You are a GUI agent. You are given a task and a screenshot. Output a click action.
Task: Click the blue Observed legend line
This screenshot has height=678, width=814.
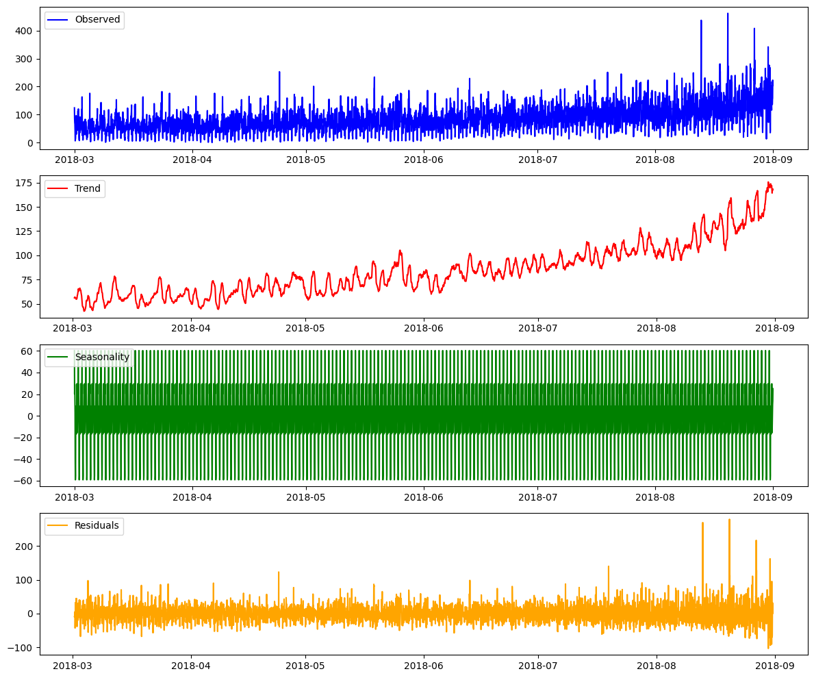tap(57, 20)
